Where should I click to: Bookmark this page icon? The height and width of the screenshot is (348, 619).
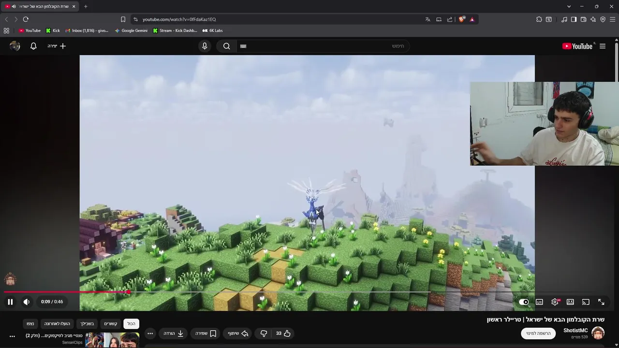pyautogui.click(x=123, y=19)
